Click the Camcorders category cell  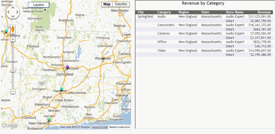click(166, 25)
